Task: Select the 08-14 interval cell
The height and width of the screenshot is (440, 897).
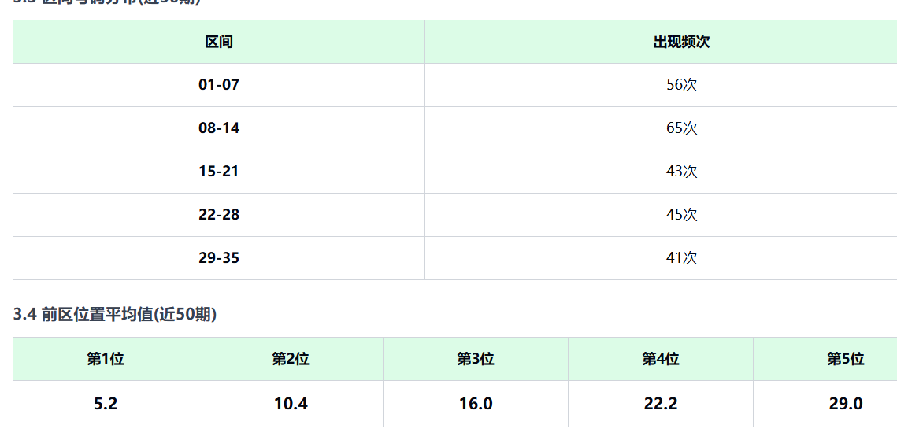Action: 219,128
